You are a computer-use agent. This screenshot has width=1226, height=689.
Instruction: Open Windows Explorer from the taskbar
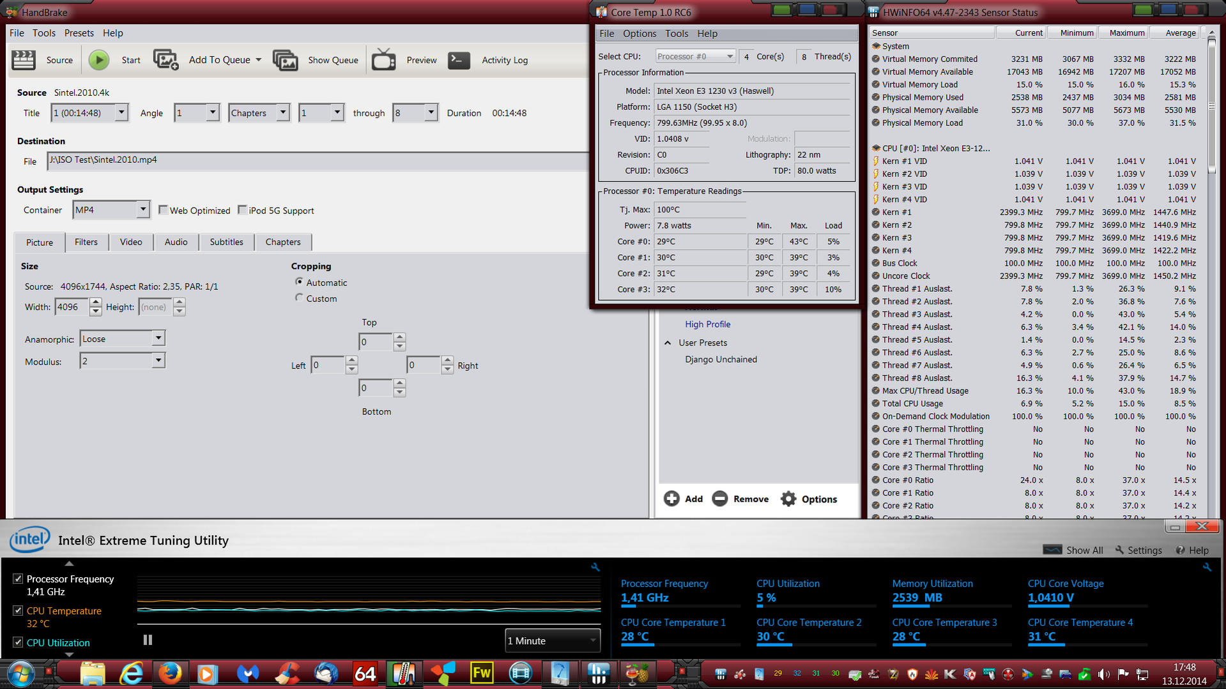(93, 674)
